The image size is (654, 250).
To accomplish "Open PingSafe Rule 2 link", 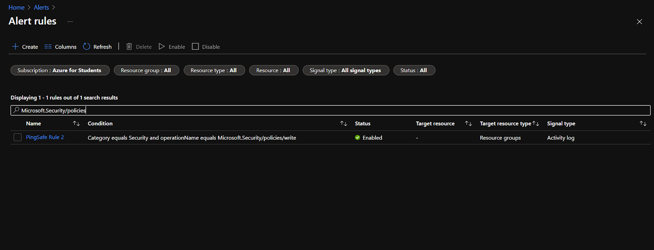I will click(45, 137).
